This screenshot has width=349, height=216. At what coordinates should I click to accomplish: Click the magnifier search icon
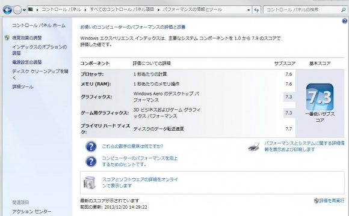343,10
